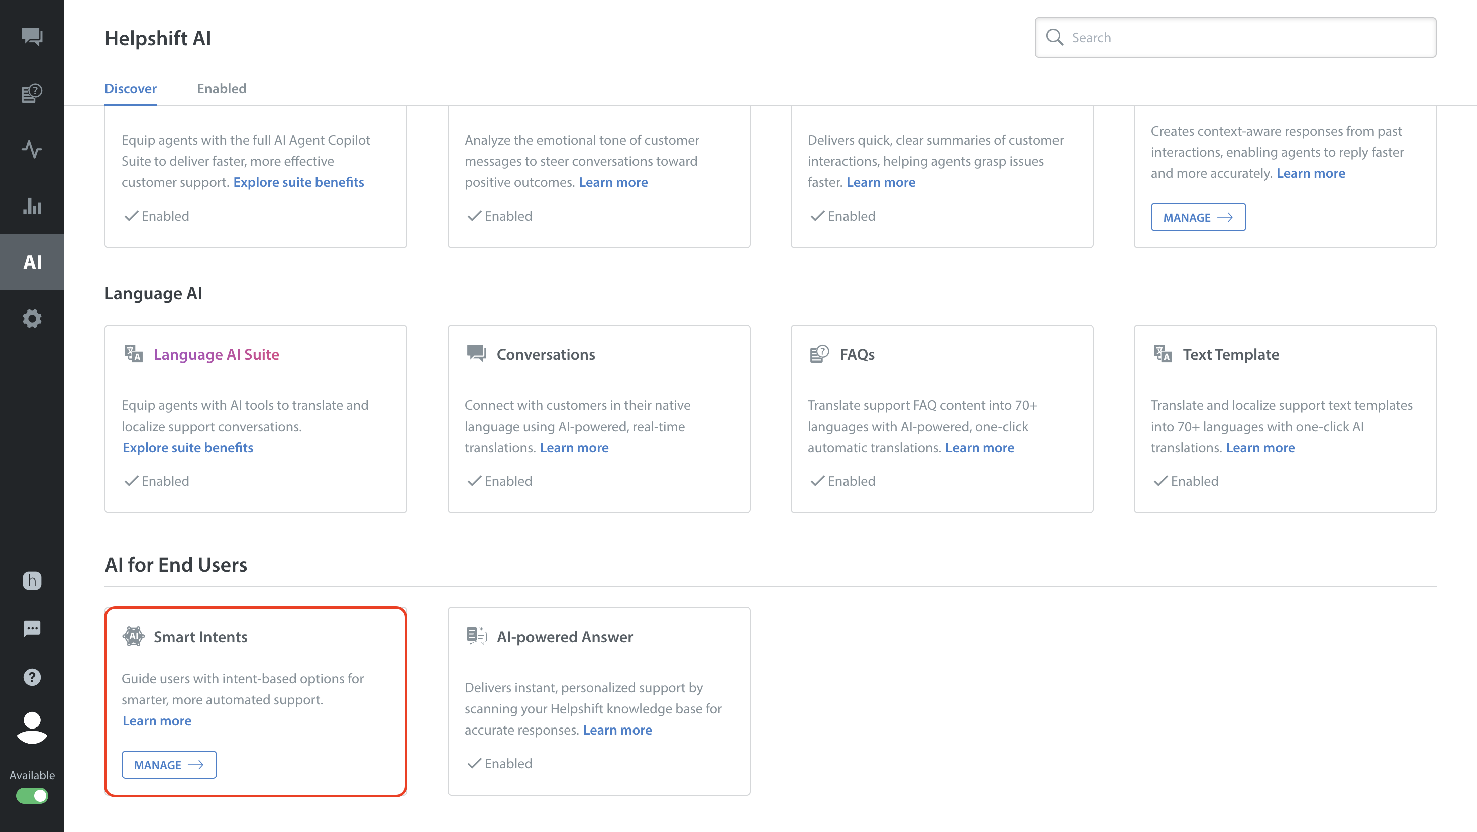Open the user profile avatar icon
The width and height of the screenshot is (1477, 832).
coord(32,727)
